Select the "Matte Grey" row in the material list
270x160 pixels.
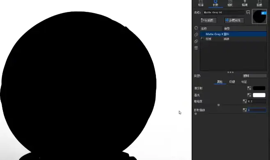point(233,34)
